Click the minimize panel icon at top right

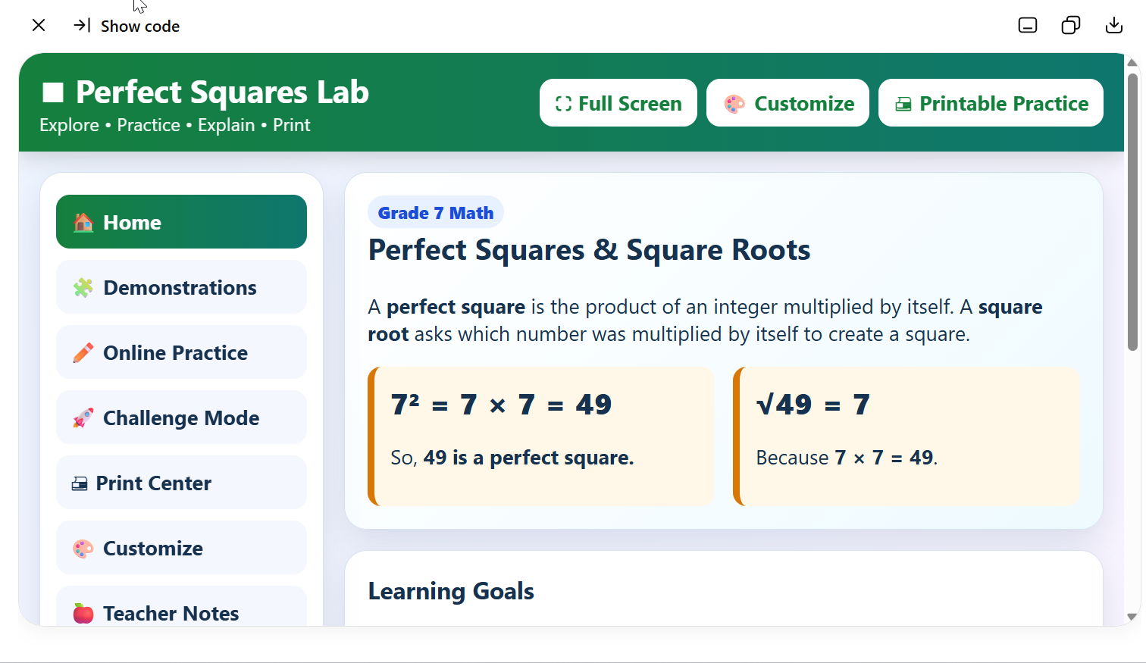click(x=1027, y=26)
